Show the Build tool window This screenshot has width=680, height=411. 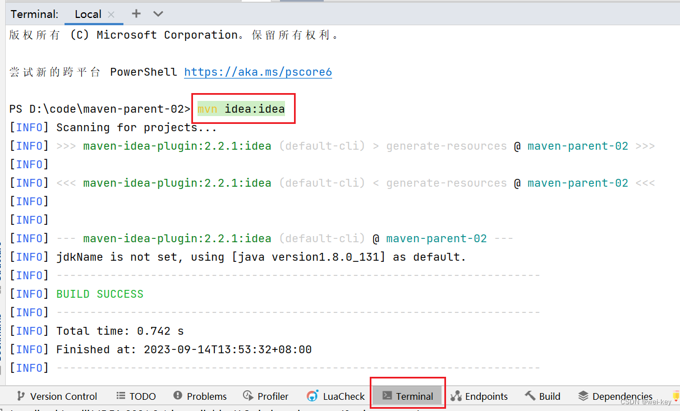click(x=543, y=396)
